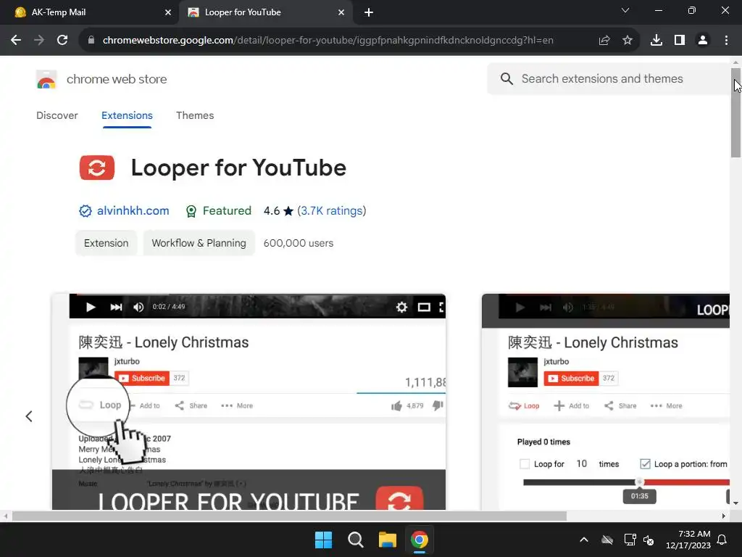The height and width of the screenshot is (557, 742).
Task: Click the browser forward arrow
Action: pyautogui.click(x=39, y=41)
